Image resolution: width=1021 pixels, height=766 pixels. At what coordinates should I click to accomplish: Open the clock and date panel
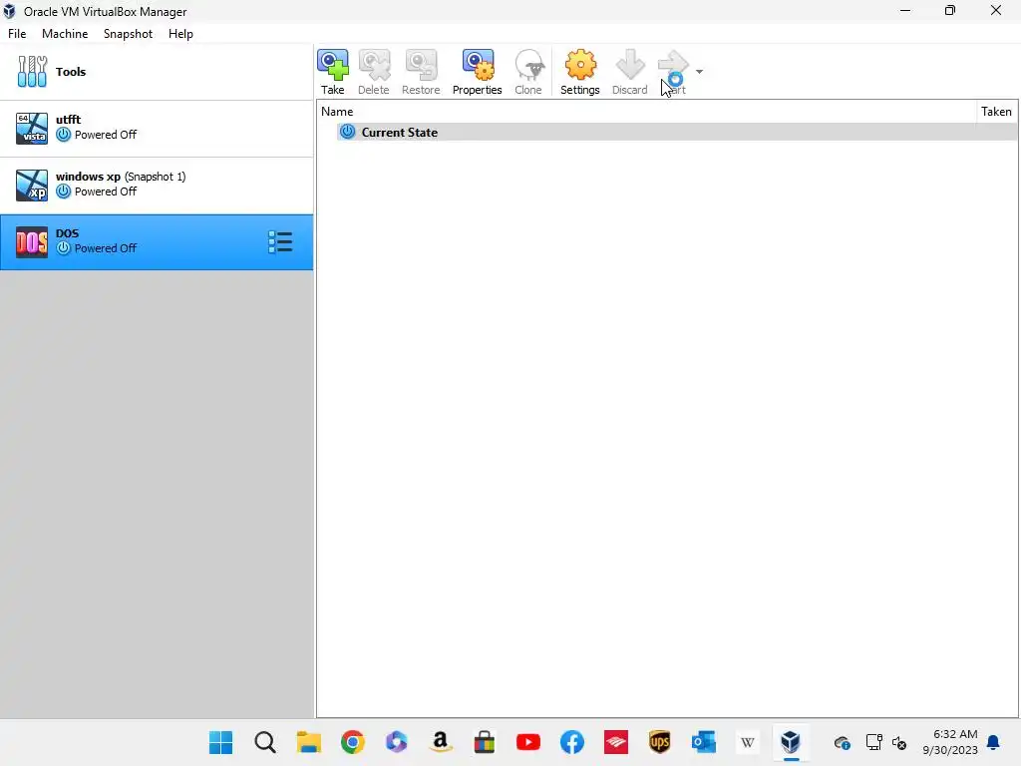click(x=950, y=742)
